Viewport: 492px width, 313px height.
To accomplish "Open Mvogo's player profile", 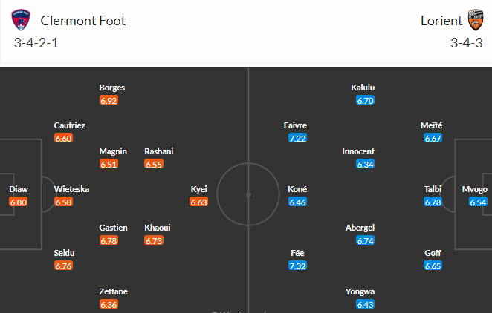I will (475, 189).
